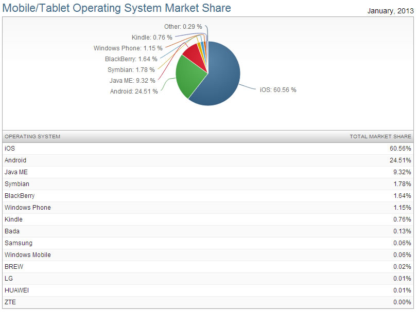Click the 1.15% value in Windows Phone row
Viewport: 417px width, 312px height.
pyautogui.click(x=402, y=208)
